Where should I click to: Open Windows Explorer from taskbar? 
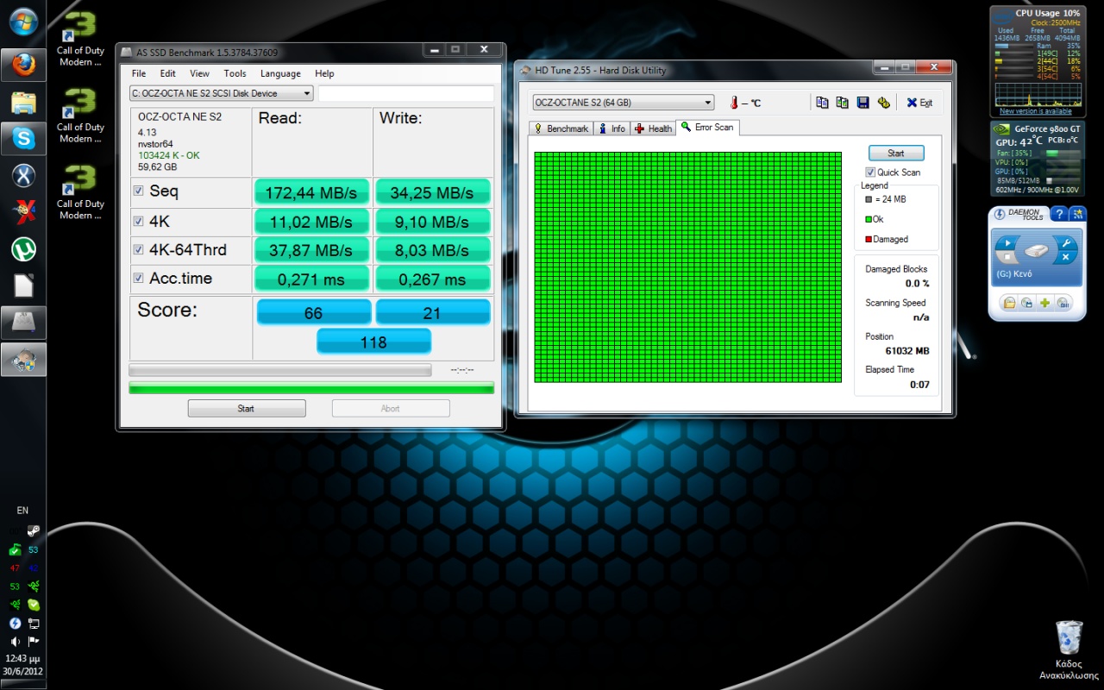(23, 103)
